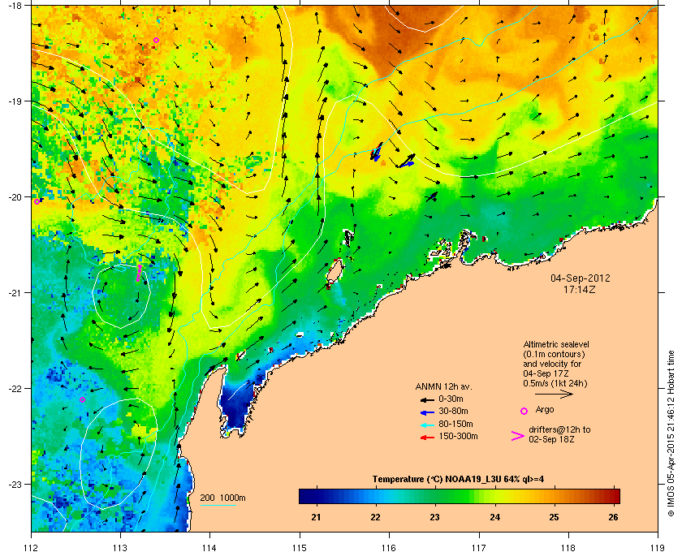Click the longitude axis label 115
The height and width of the screenshot is (552, 682).
click(x=300, y=547)
